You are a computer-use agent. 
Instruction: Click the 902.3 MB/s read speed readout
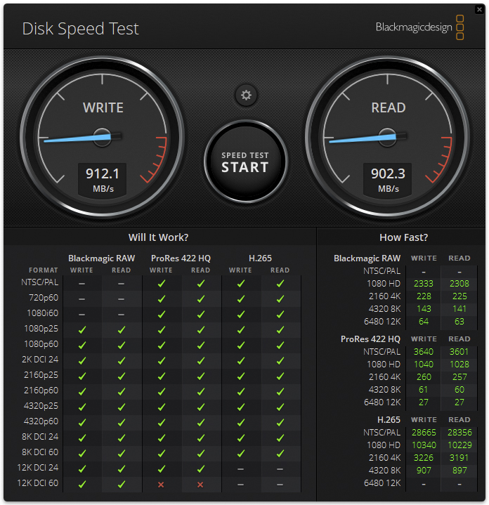point(388,179)
